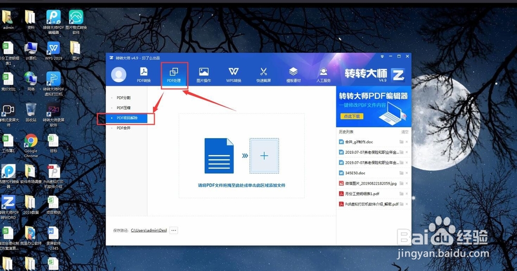Viewport: 517px width, 271px height.
Task: Switch to the WPS转换 section
Action: click(x=234, y=75)
